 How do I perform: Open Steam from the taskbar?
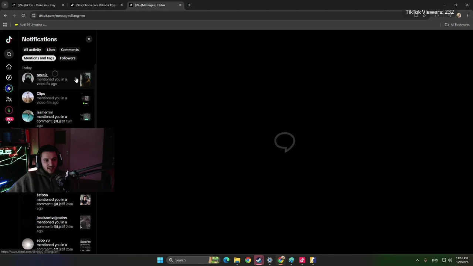point(259,260)
